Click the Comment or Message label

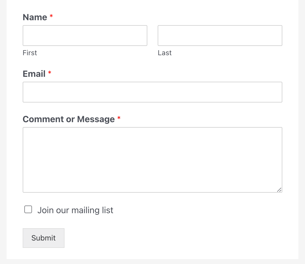(69, 119)
